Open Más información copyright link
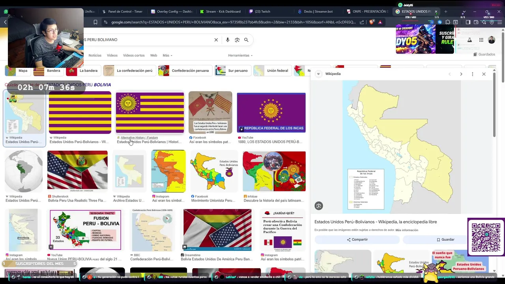 click(407, 230)
